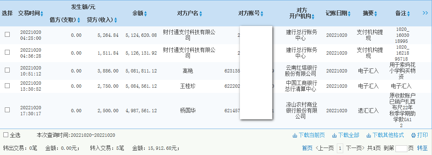Sort by 备注 column arrows
The height and width of the screenshot is (155, 432).
tap(408, 13)
